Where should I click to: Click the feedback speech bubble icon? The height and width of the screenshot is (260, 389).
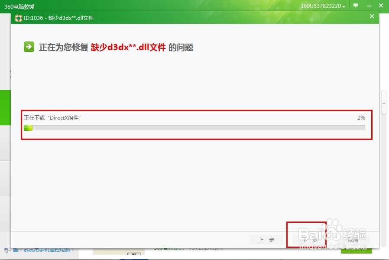coord(356,6)
